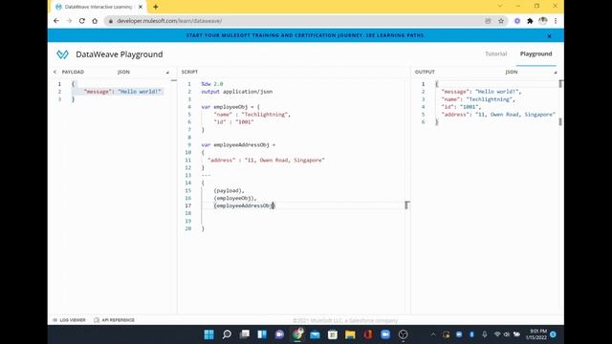612x344 pixels.
Task: Open the notification badge in the tray
Action: pyautogui.click(x=553, y=334)
